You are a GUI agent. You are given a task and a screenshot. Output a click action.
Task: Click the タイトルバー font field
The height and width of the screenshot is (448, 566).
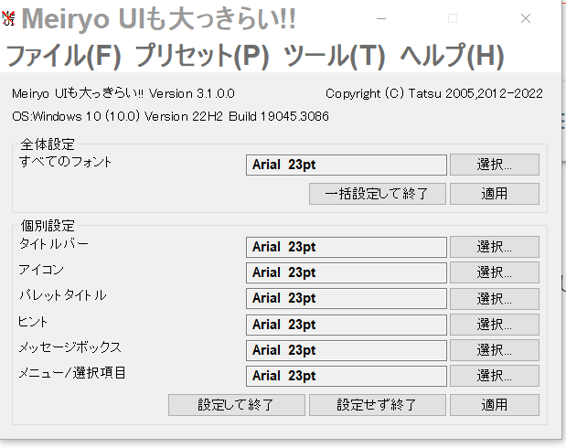click(347, 247)
